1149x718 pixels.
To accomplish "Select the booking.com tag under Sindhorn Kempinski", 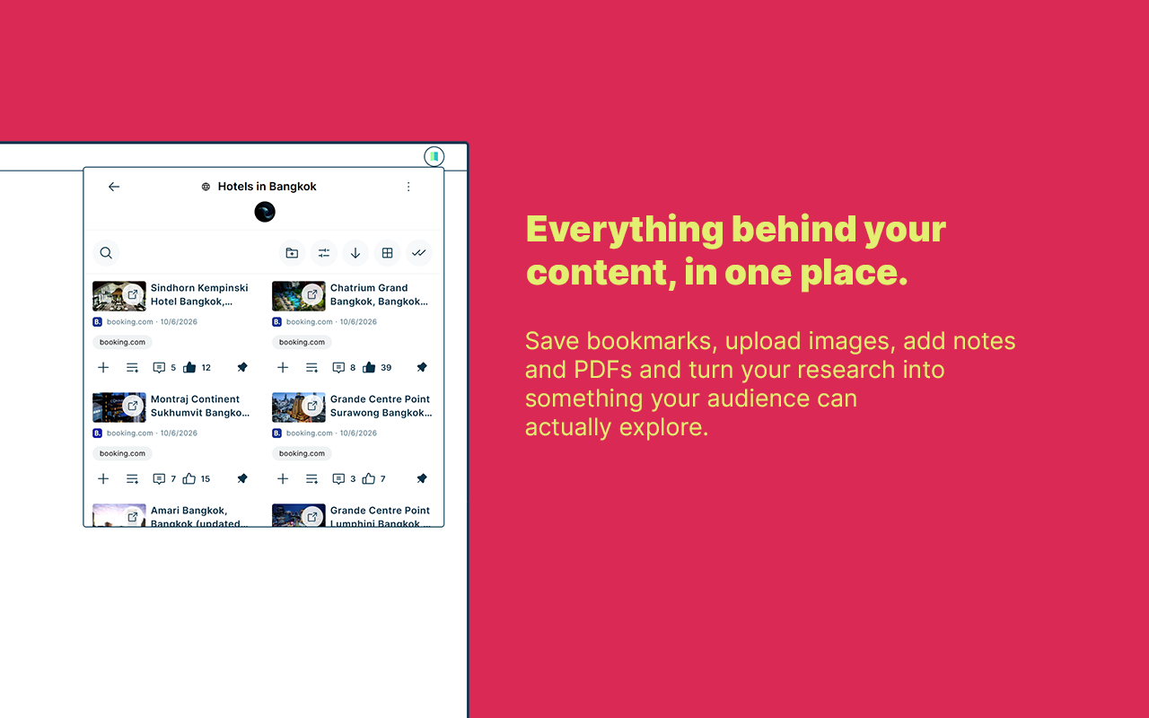I will click(x=122, y=342).
